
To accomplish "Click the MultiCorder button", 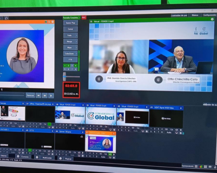I will pyautogui.click(x=47, y=158).
